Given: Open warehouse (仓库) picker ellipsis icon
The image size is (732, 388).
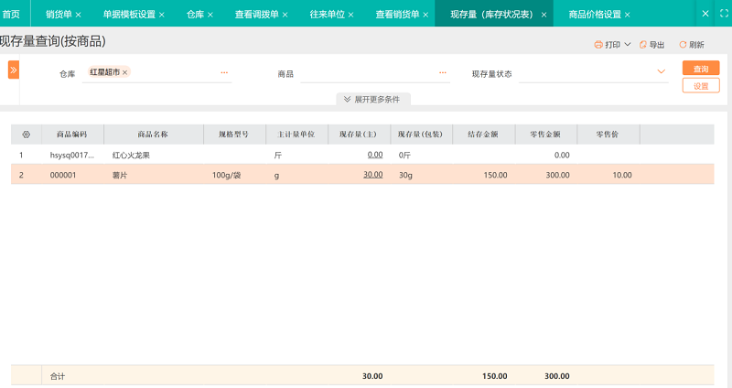Looking at the screenshot, I should (224, 72).
